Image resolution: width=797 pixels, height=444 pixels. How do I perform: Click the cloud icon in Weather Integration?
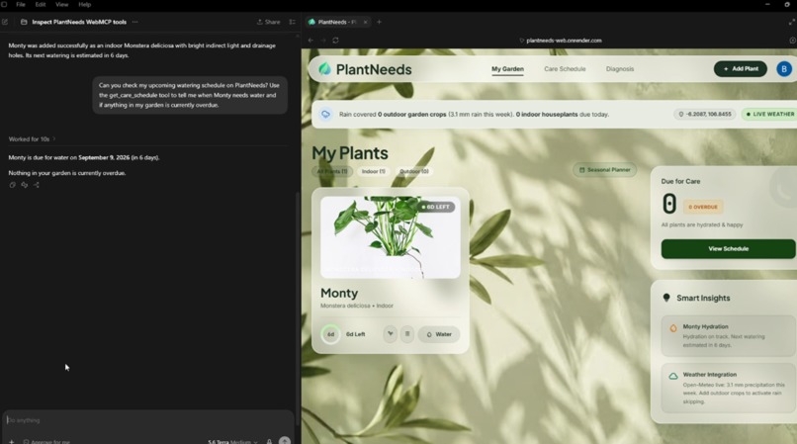673,376
